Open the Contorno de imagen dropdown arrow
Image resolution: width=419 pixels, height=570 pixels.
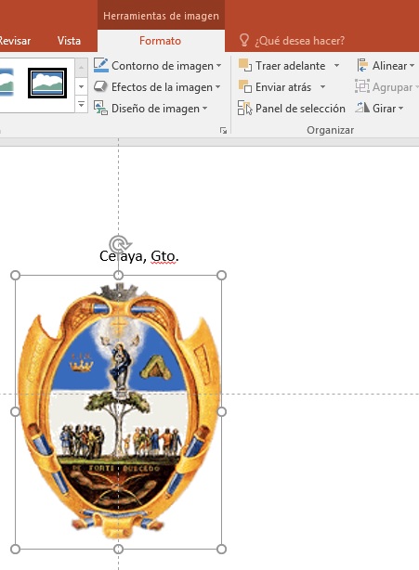pyautogui.click(x=218, y=66)
